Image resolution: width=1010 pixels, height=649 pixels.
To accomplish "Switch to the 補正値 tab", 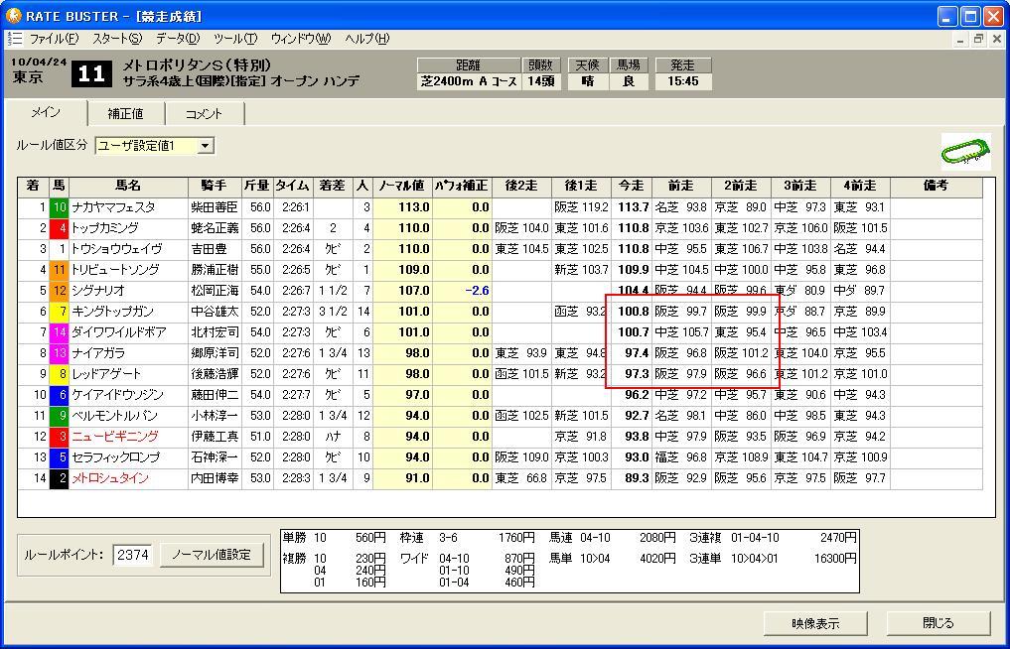I will (x=125, y=114).
